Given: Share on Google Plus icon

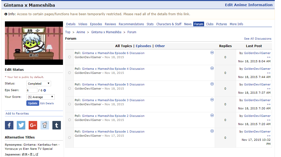Looking at the screenshot, I should click(x=33, y=125).
